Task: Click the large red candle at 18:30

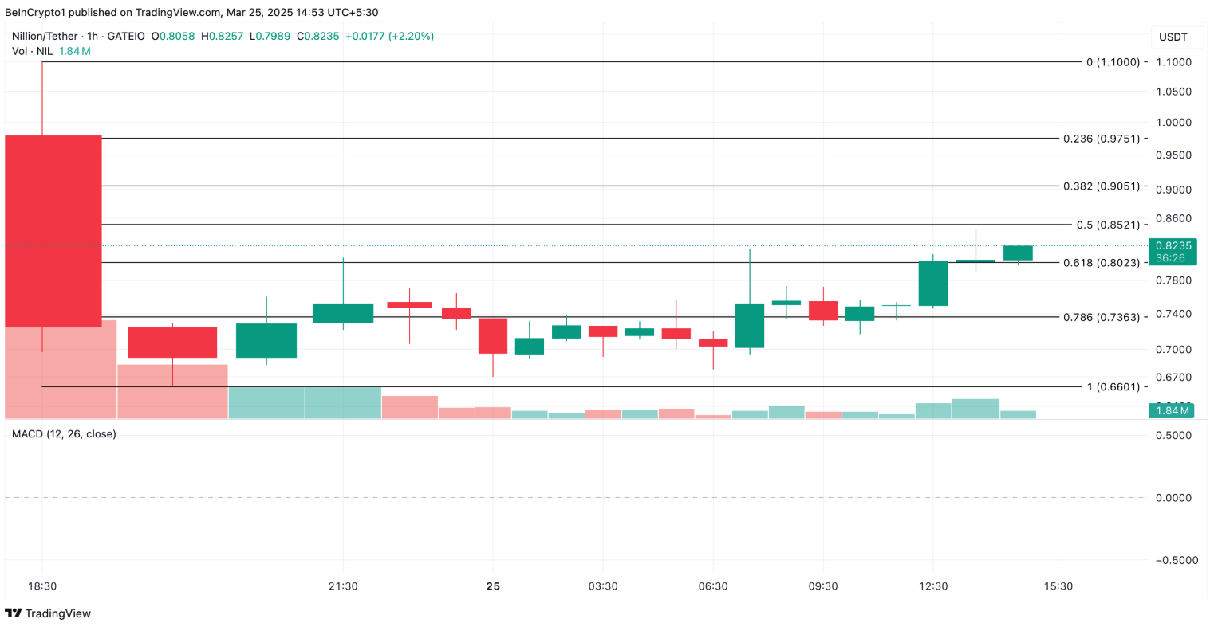Action: tap(53, 231)
